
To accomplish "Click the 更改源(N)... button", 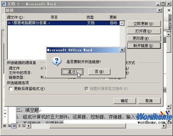I will click(x=144, y=38).
